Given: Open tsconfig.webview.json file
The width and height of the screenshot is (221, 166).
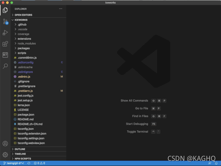Looking at the screenshot, I should (38, 143).
